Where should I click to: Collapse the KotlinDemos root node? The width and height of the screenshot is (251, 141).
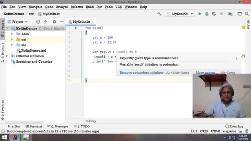7,29
